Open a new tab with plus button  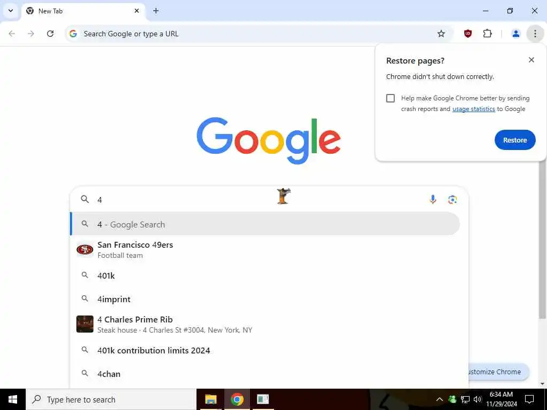coord(156,11)
